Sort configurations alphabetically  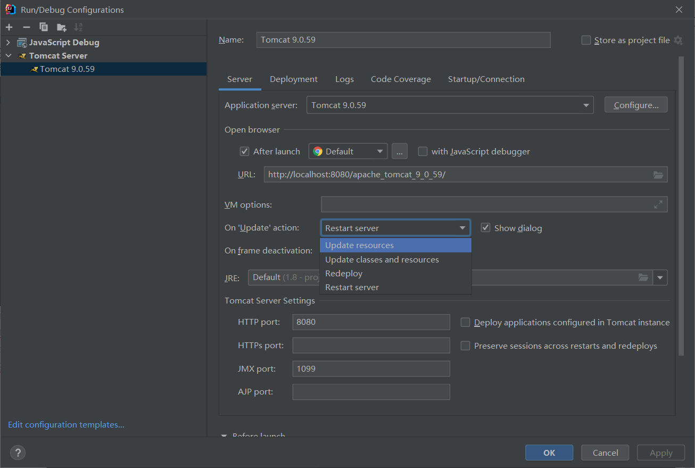(x=78, y=27)
